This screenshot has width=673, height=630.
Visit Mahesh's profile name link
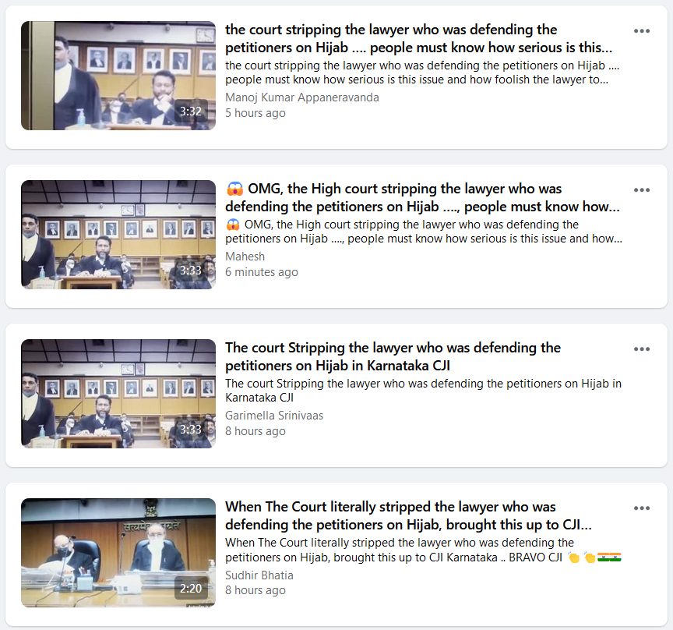pyautogui.click(x=245, y=257)
